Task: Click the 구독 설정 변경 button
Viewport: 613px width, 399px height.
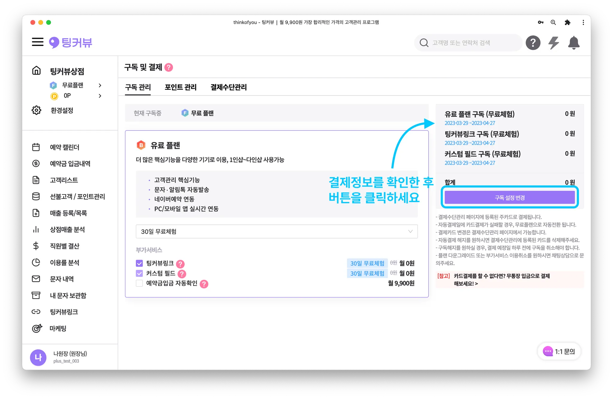Action: [509, 198]
